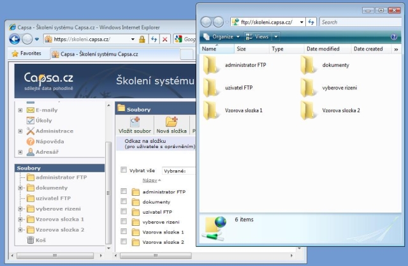Stop loading with the red X icon
The image size is (408, 266).
(x=164, y=40)
